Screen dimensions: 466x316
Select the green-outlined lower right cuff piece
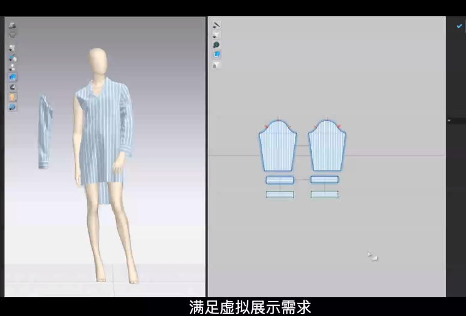click(324, 194)
